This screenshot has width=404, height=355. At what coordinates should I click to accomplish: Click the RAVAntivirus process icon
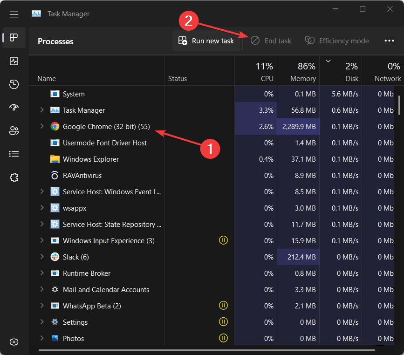tap(55, 175)
